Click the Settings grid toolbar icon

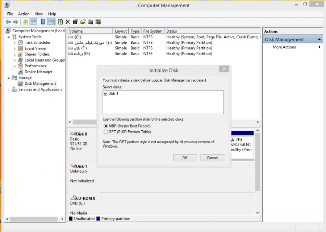[x=98, y=22]
